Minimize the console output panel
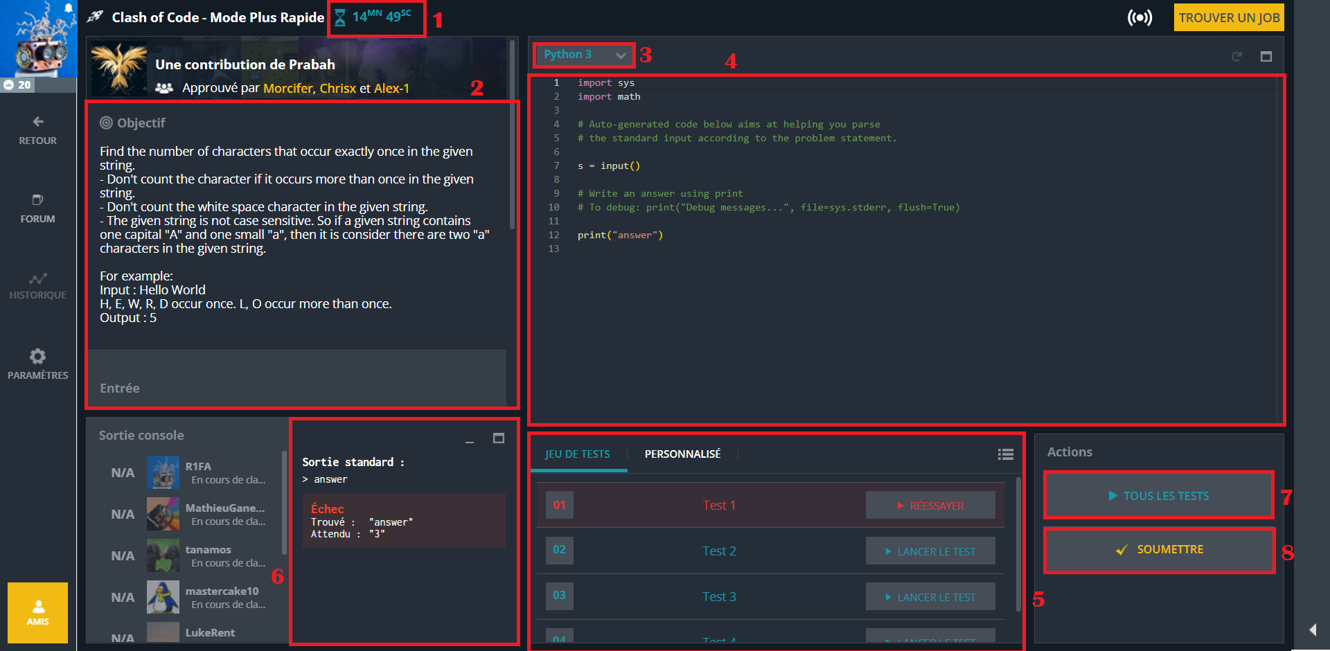 (470, 439)
